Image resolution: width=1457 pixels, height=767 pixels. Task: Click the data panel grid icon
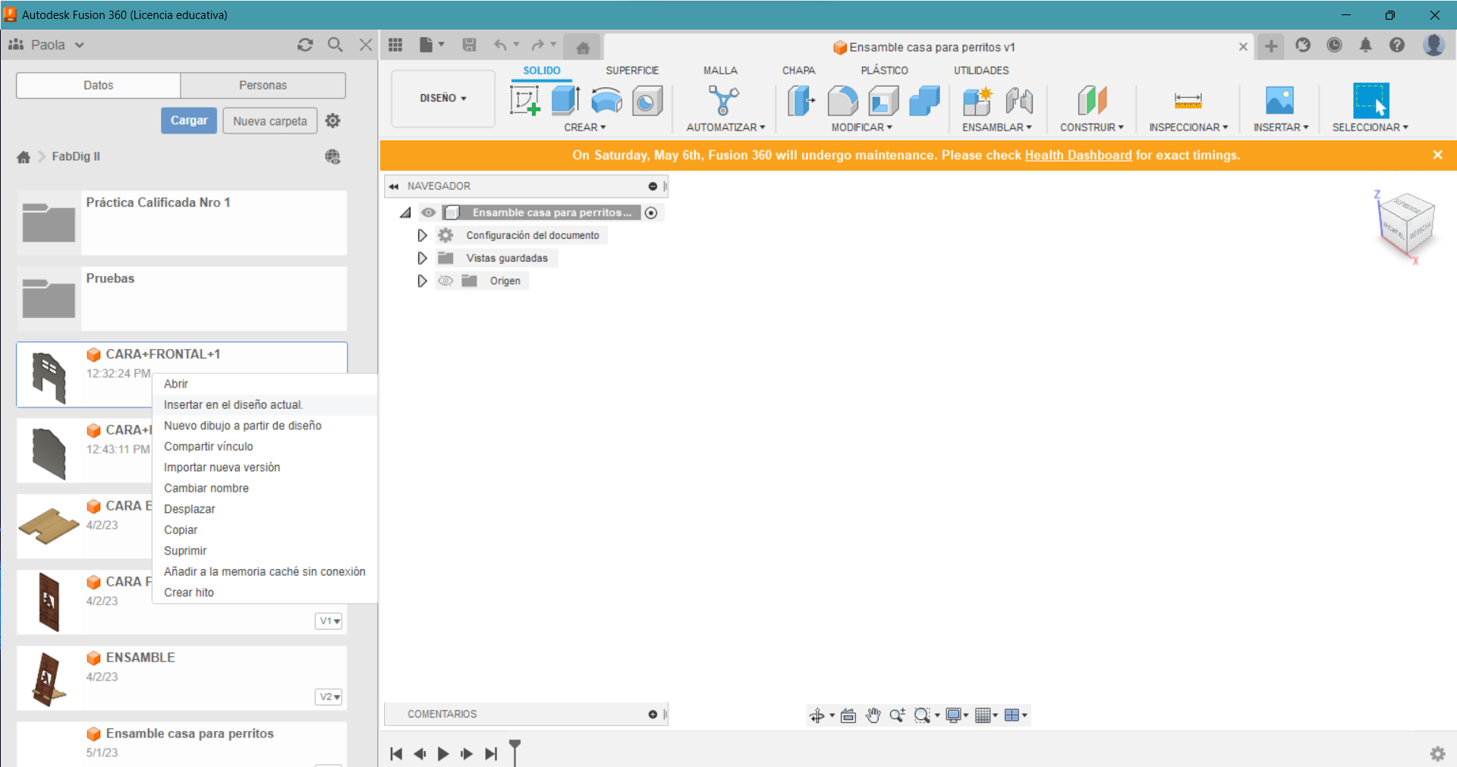click(x=395, y=45)
